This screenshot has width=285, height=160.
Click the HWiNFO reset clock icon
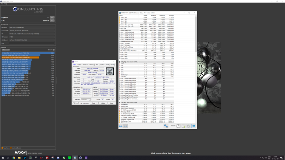(x=178, y=126)
